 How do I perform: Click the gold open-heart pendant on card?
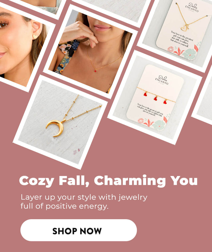click(x=184, y=28)
